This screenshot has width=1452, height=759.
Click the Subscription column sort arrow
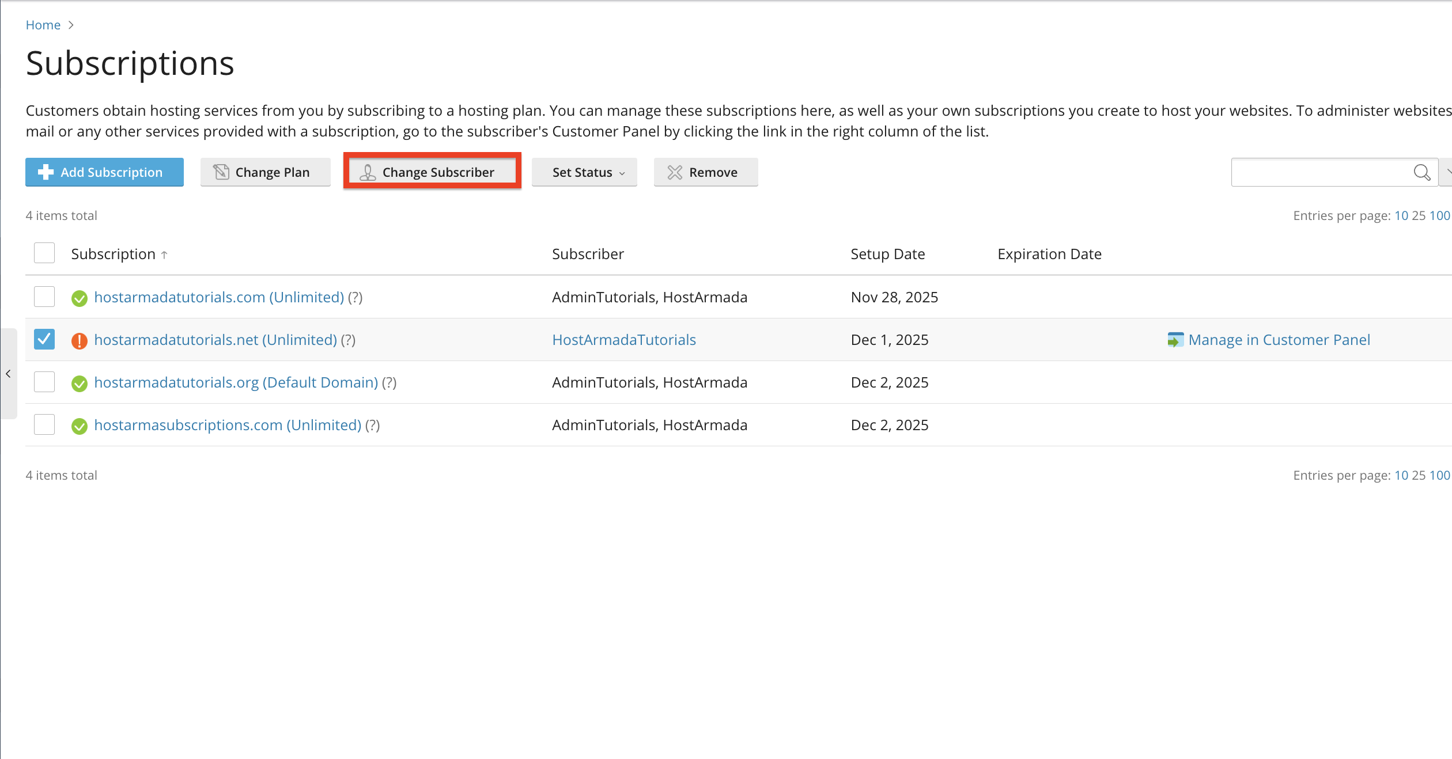click(x=164, y=255)
